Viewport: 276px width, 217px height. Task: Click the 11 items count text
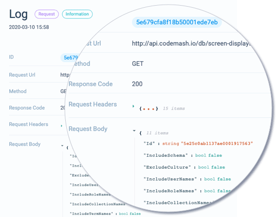(157, 133)
